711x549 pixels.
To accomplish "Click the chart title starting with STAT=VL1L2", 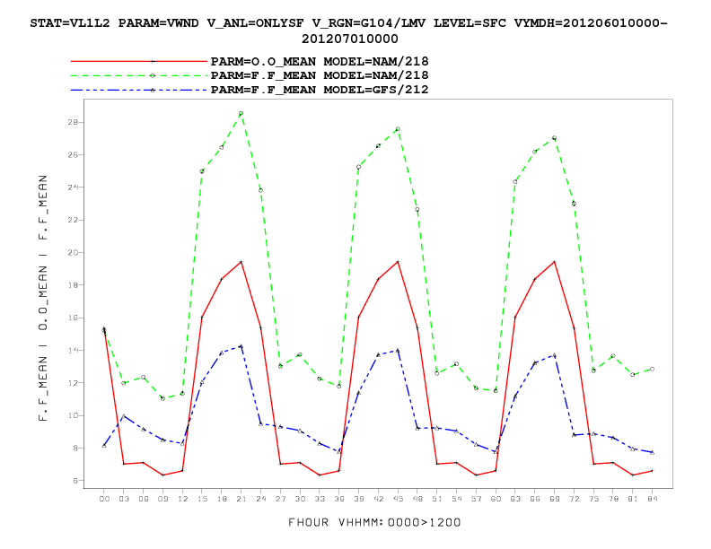I will (348, 30).
